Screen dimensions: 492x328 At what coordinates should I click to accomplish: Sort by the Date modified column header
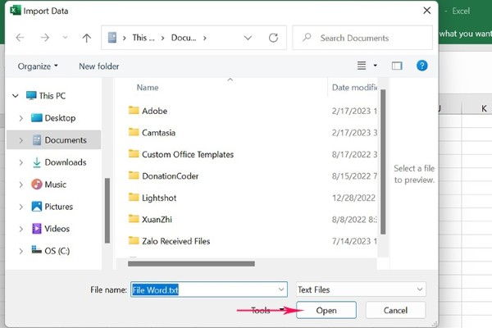(354, 88)
